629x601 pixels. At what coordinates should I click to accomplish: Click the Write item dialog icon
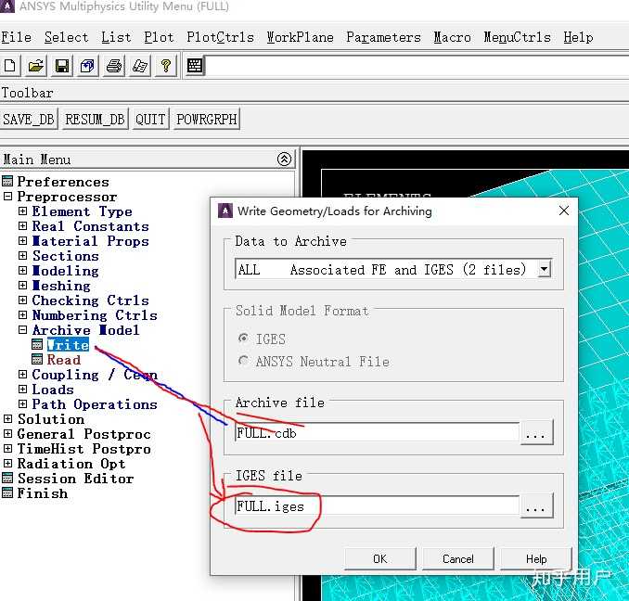pyautogui.click(x=37, y=344)
